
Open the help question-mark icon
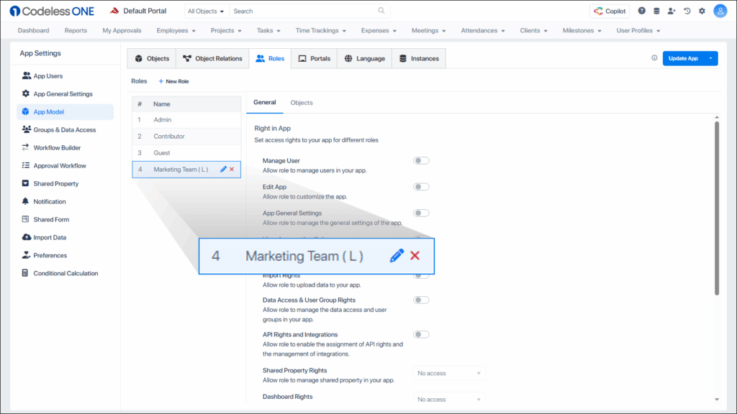641,11
